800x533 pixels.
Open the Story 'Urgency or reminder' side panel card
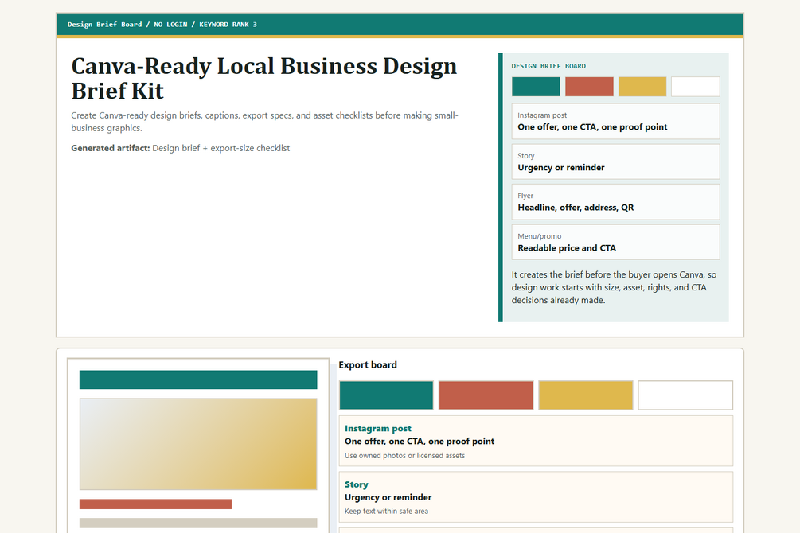616,161
